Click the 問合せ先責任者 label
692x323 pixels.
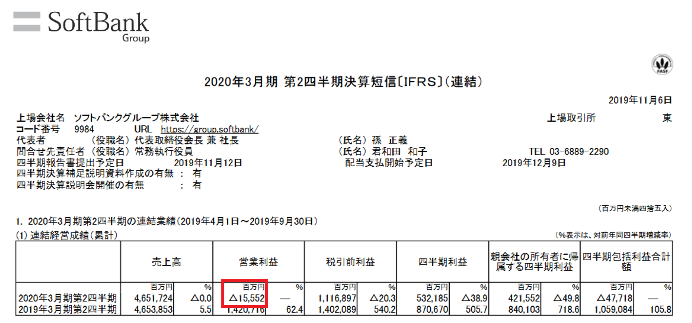pos(50,151)
